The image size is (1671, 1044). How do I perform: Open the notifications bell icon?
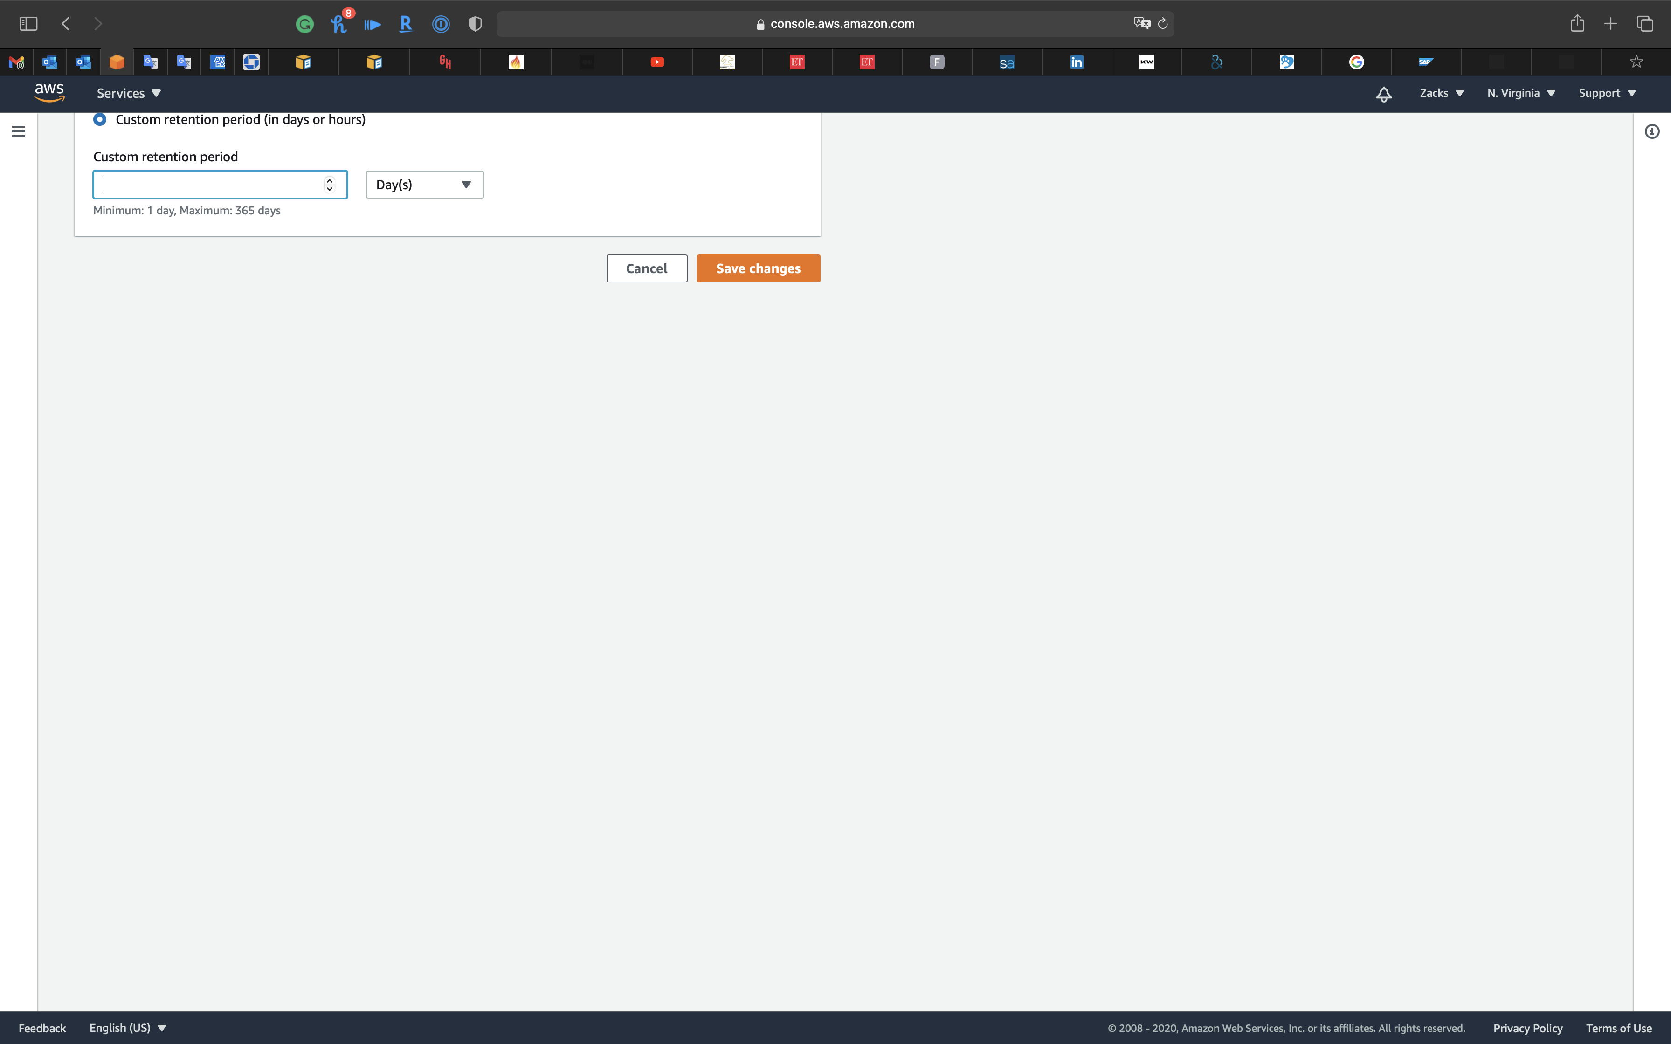pos(1383,94)
